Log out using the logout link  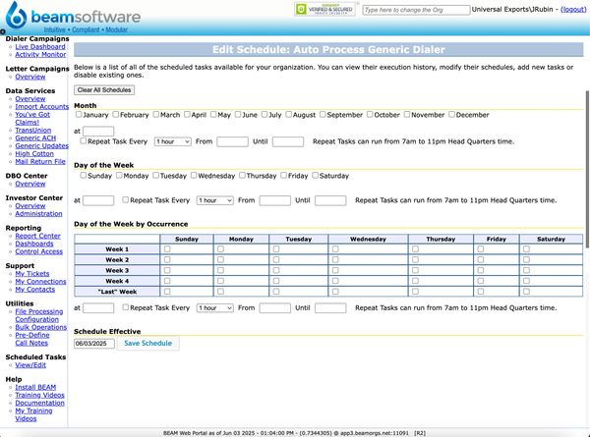[x=573, y=9]
